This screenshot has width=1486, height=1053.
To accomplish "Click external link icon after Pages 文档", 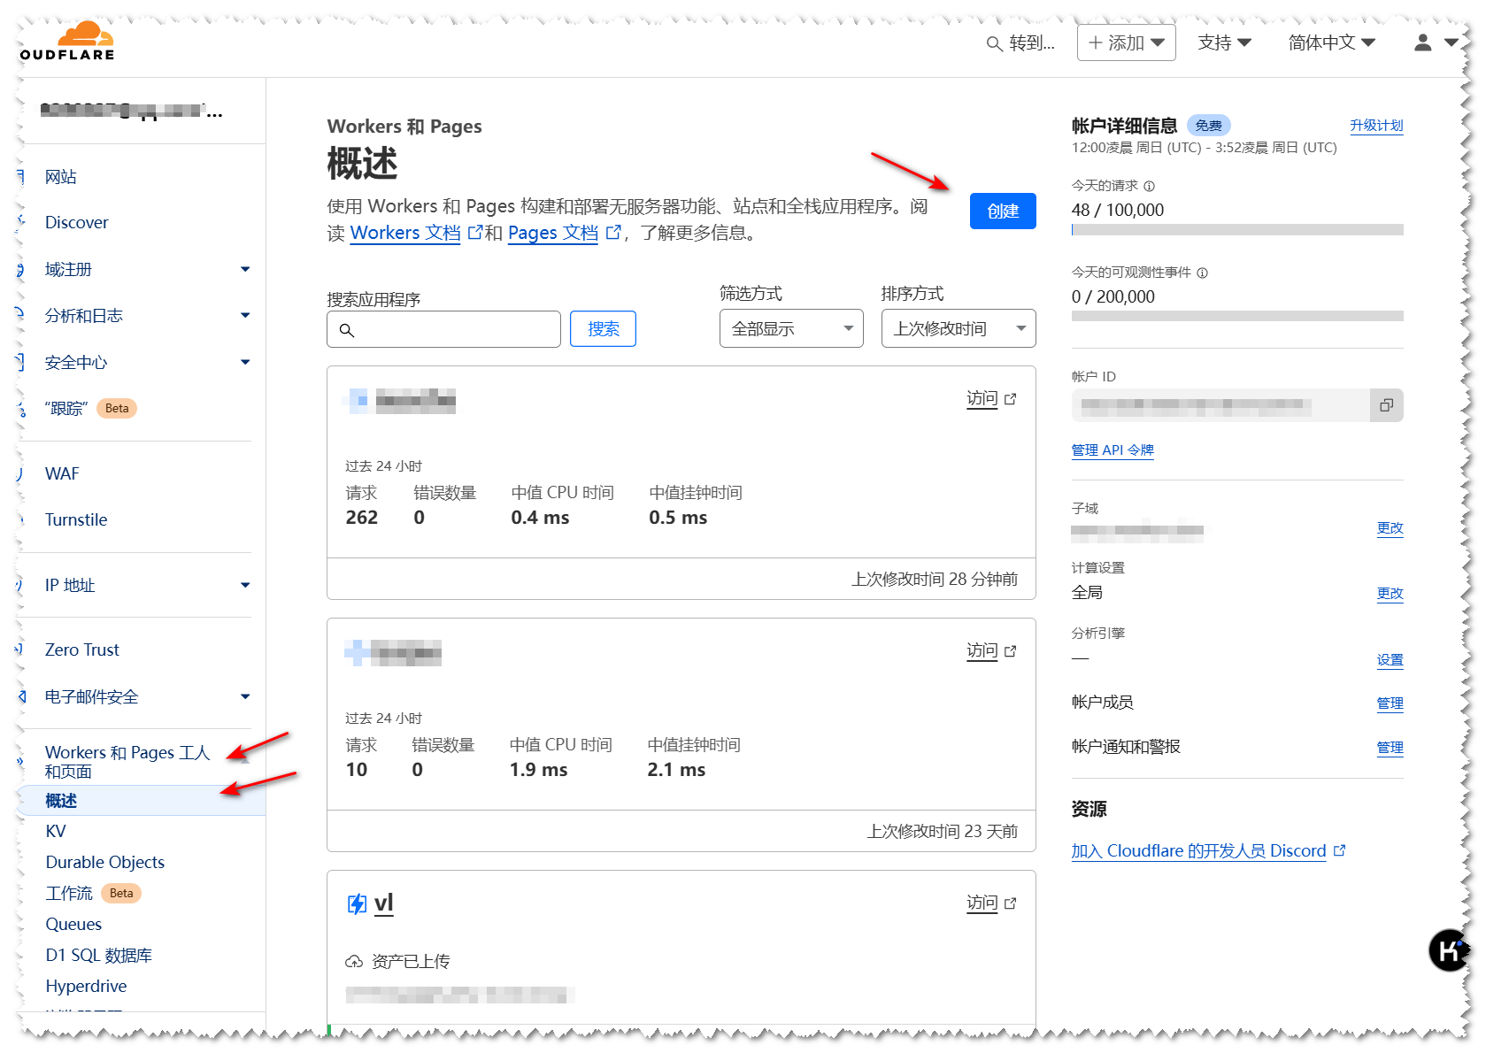I will pos(612,233).
